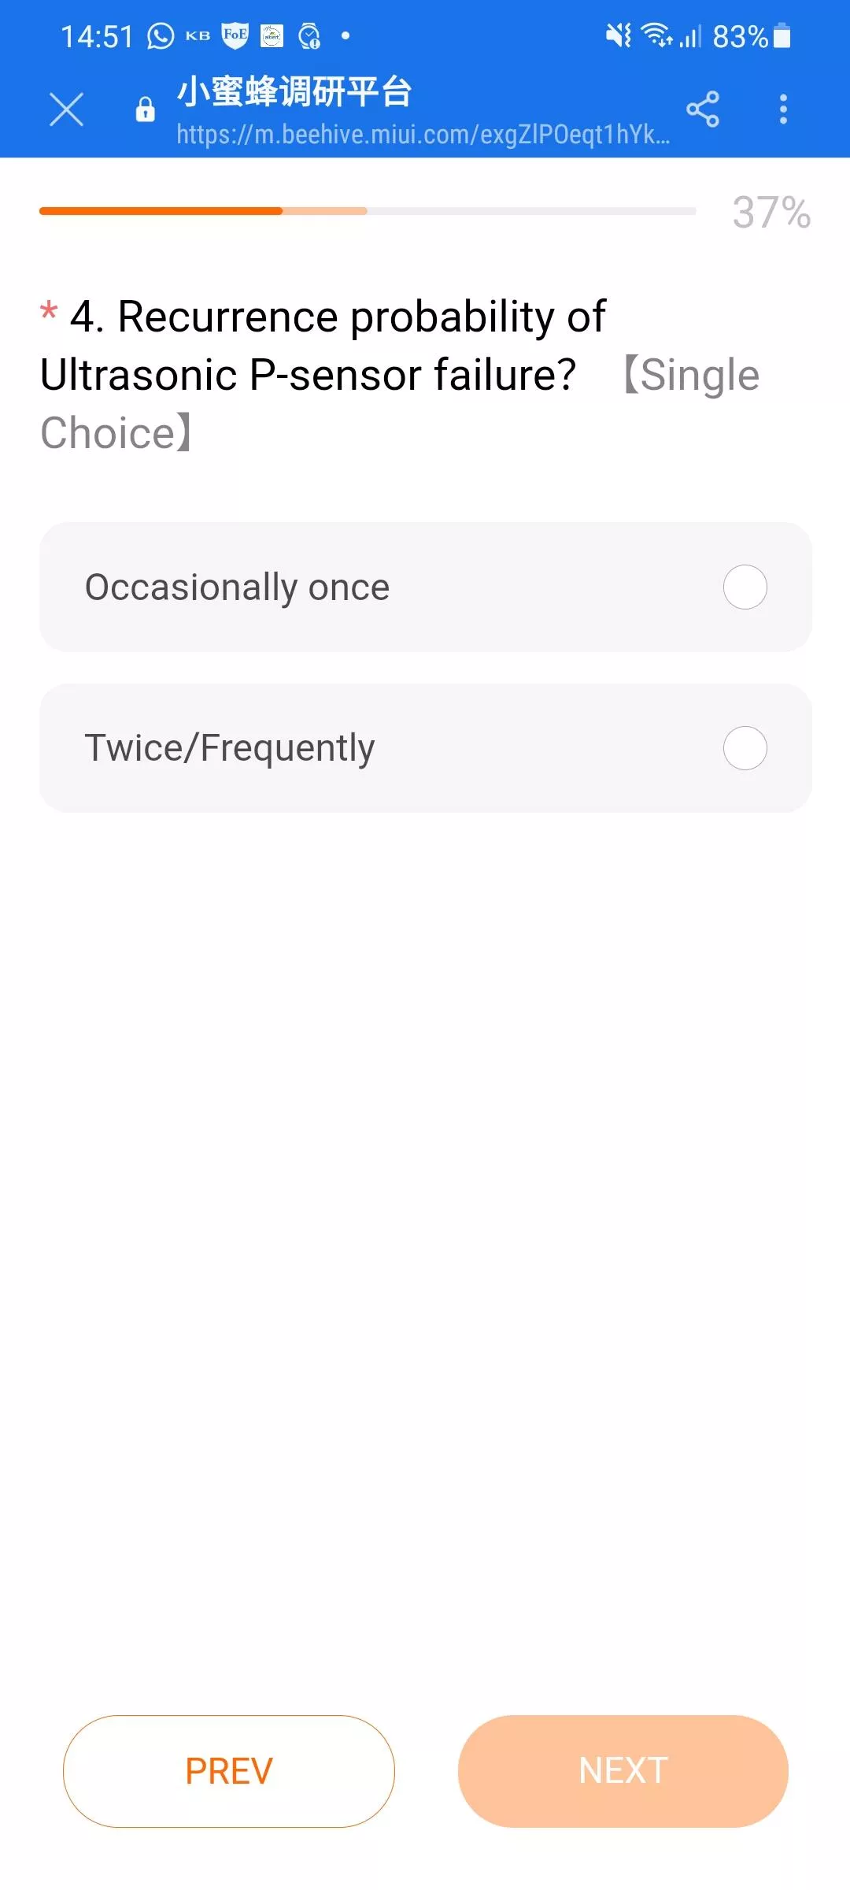
Task: Choose the Occasionally once option card
Action: click(x=425, y=587)
